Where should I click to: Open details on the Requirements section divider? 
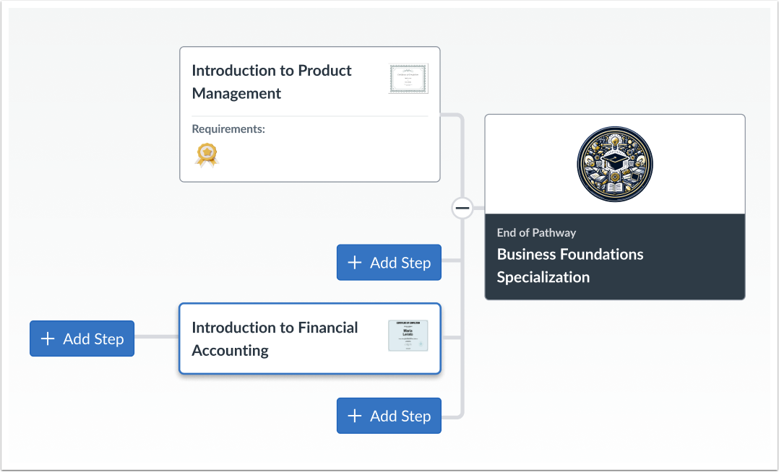(309, 115)
